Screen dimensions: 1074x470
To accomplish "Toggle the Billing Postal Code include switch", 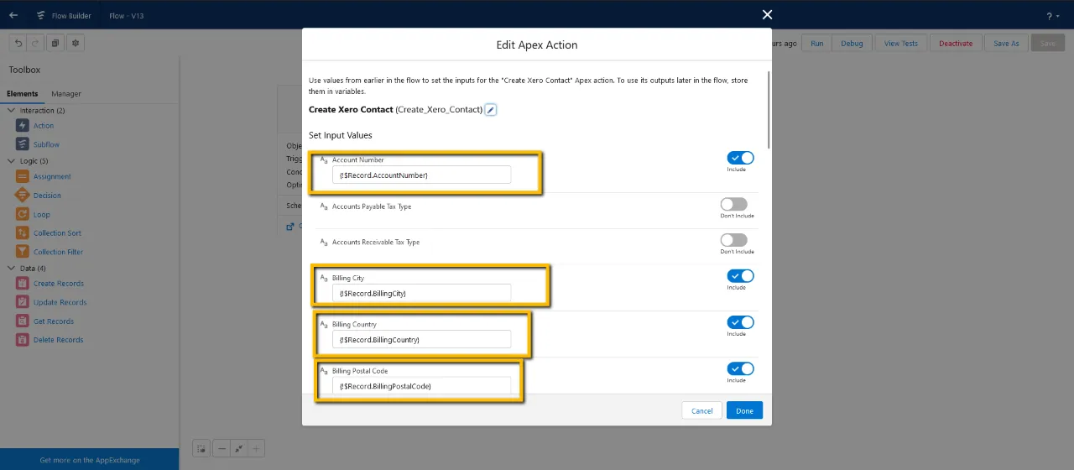I will [740, 368].
